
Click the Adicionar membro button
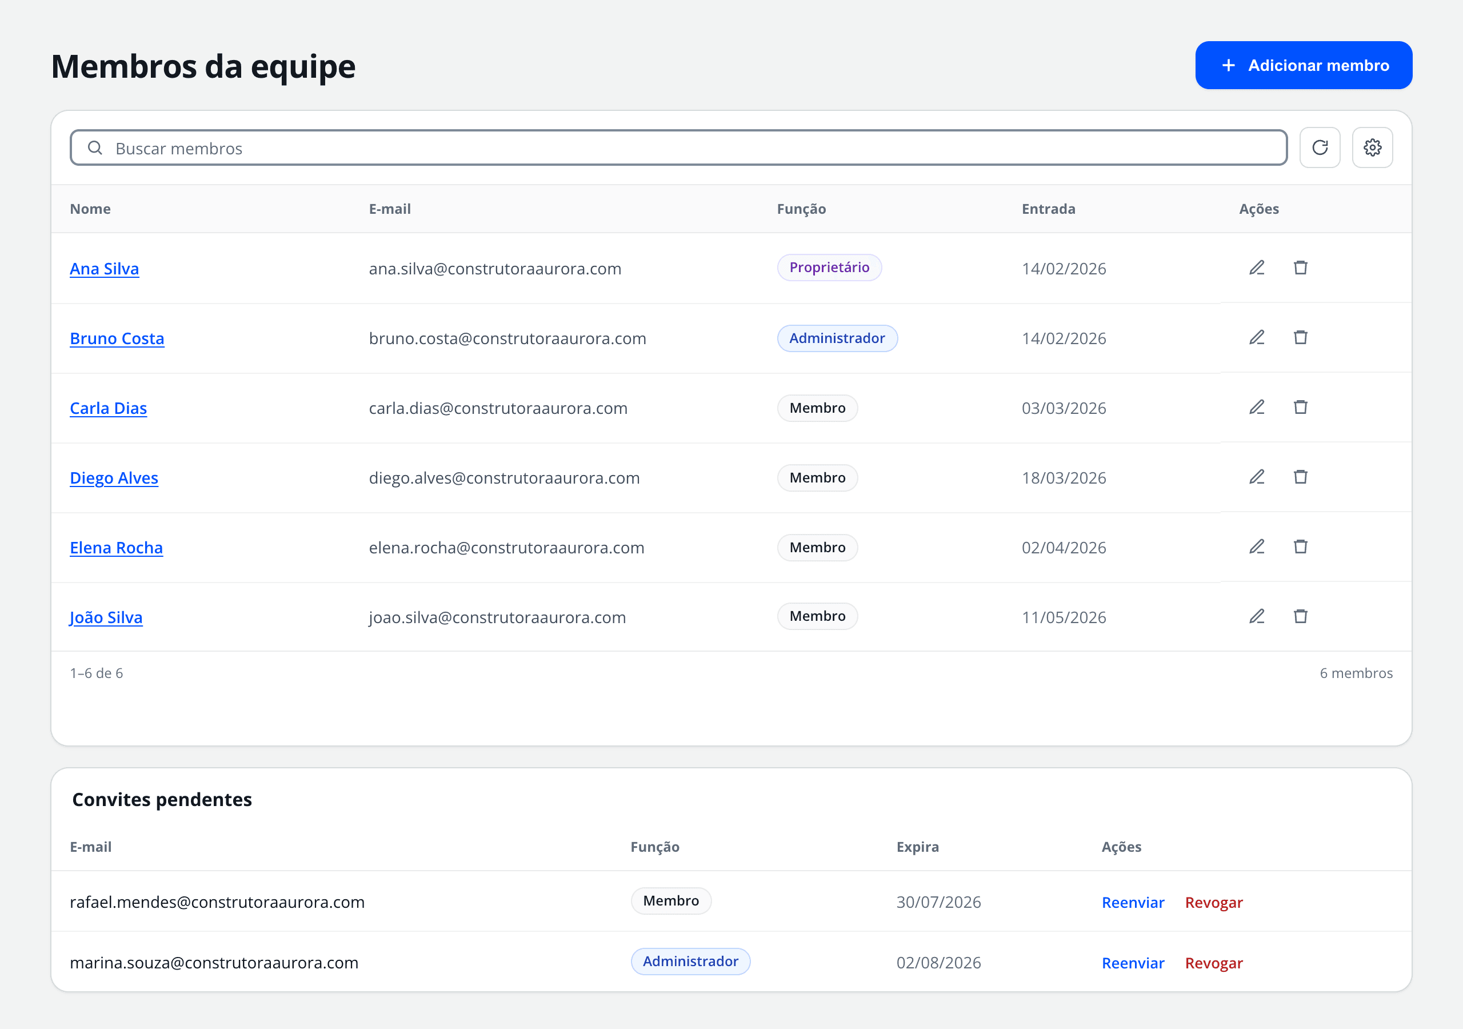pos(1303,65)
